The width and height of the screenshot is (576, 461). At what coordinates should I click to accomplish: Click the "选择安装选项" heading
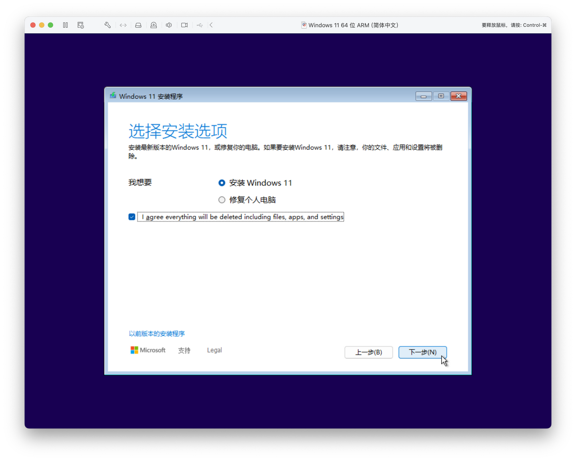click(x=178, y=131)
